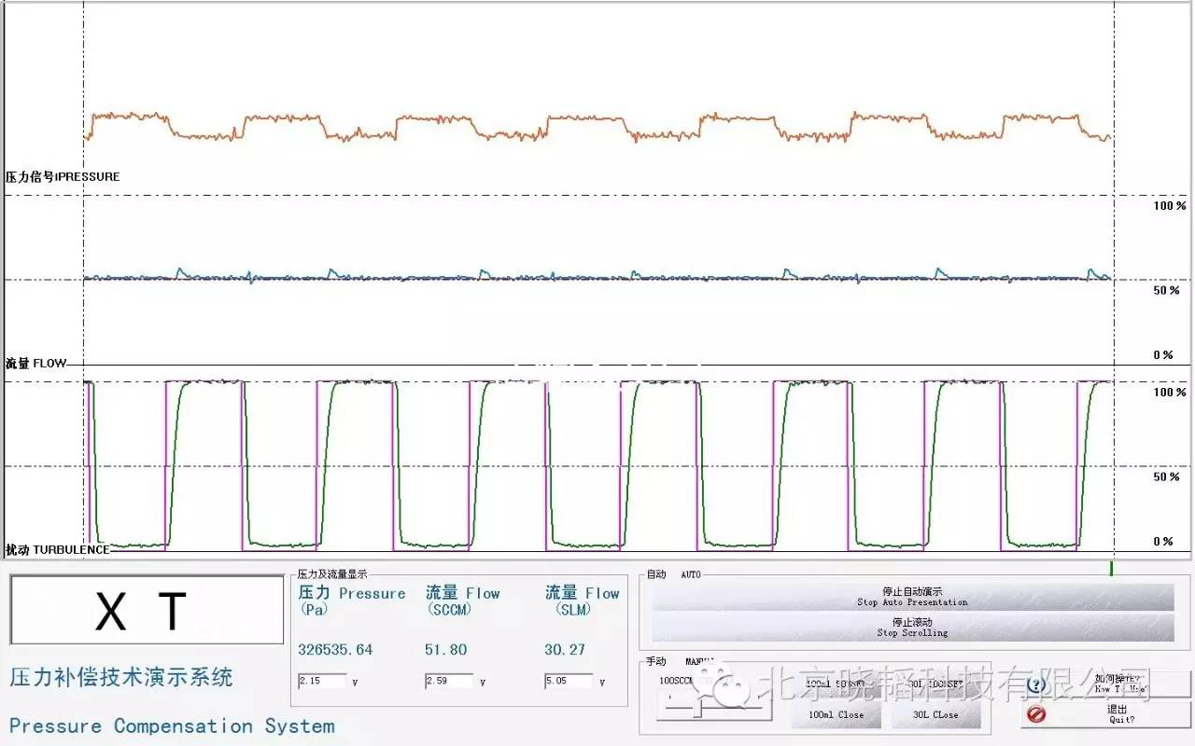Click the 30L SET button in the Manual panel
1195x746 pixels.
[935, 684]
